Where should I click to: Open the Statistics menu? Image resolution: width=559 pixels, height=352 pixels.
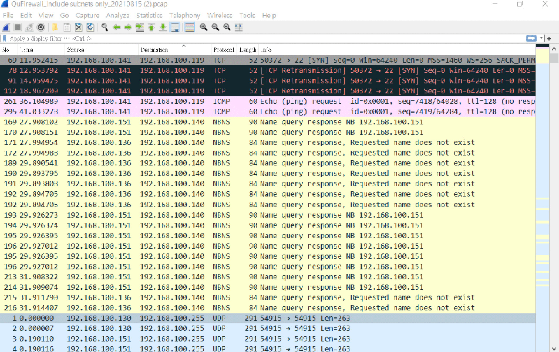(x=149, y=15)
